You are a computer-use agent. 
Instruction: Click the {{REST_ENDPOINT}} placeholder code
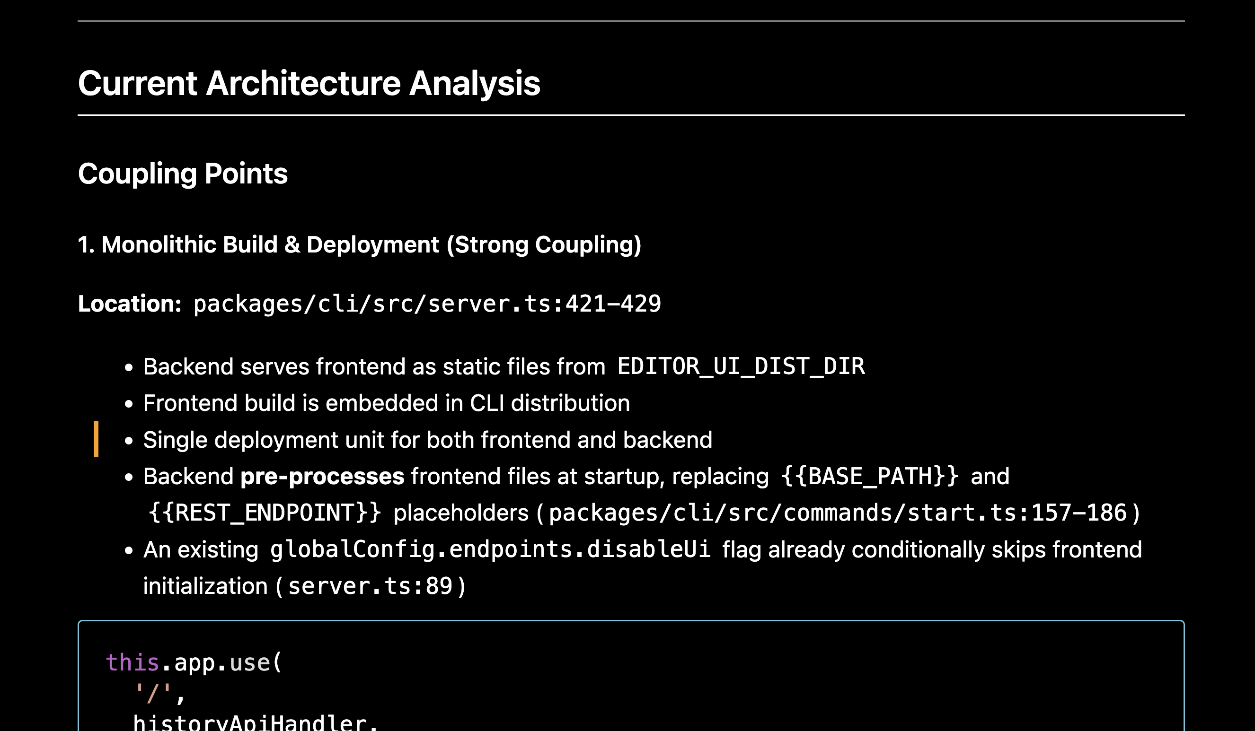(x=265, y=513)
